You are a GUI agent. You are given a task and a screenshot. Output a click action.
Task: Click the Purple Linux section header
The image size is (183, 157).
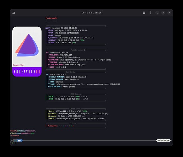tap(78, 50)
